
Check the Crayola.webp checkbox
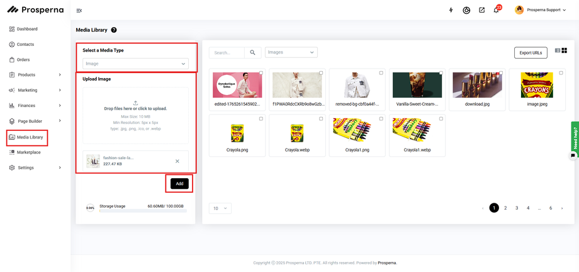tap(321, 119)
